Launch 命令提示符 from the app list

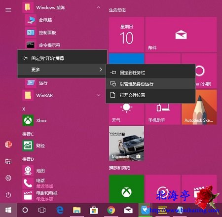click(x=63, y=45)
